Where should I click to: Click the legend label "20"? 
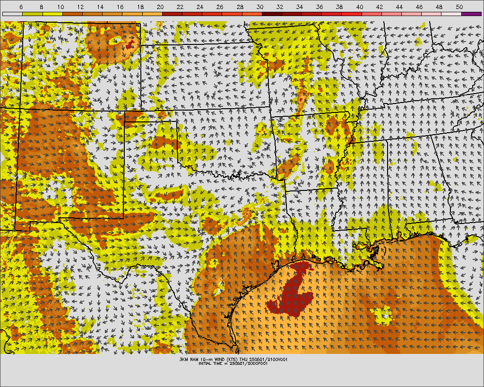pos(160,7)
